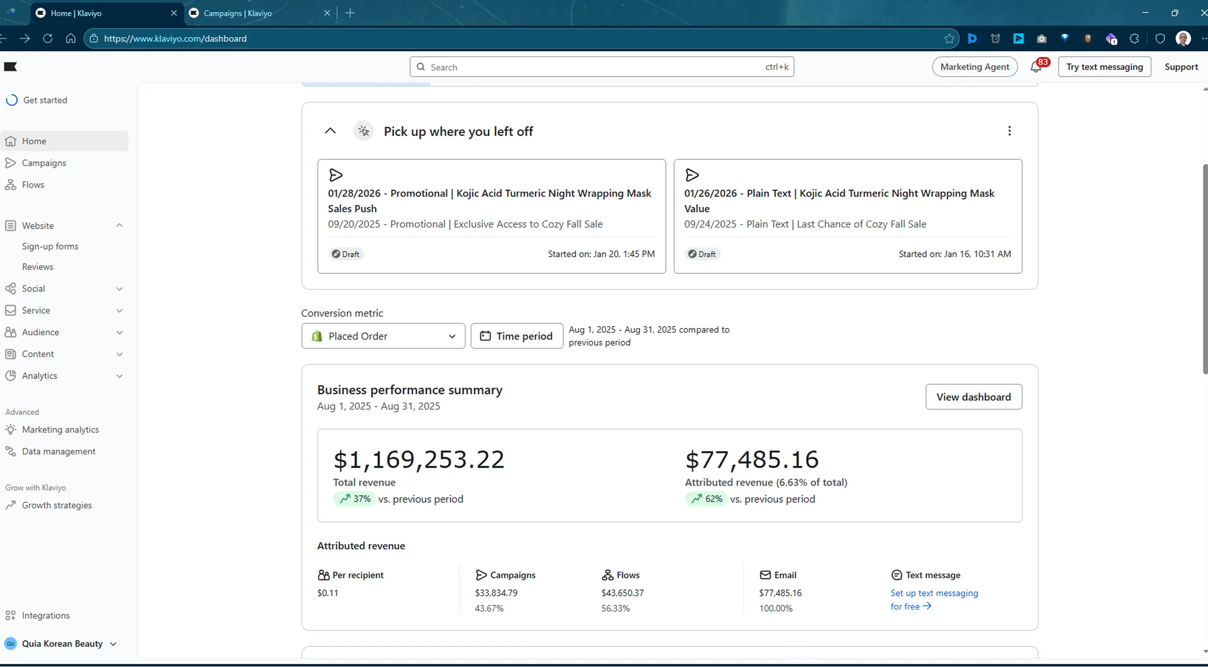
Task: Click the Flows $43,650.37 value
Action: 623,593
